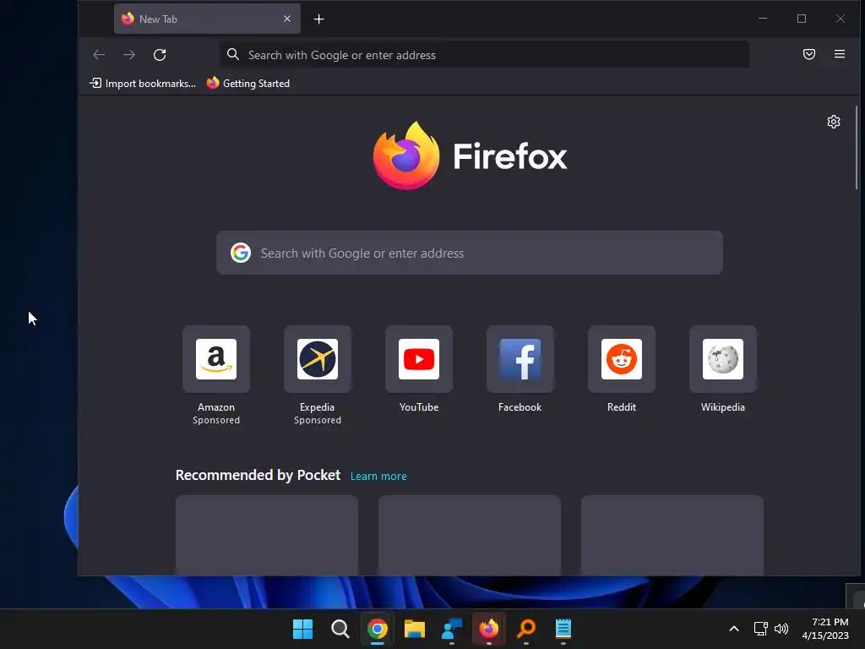Focus the page's Google search box
This screenshot has width=865, height=649.
(470, 253)
